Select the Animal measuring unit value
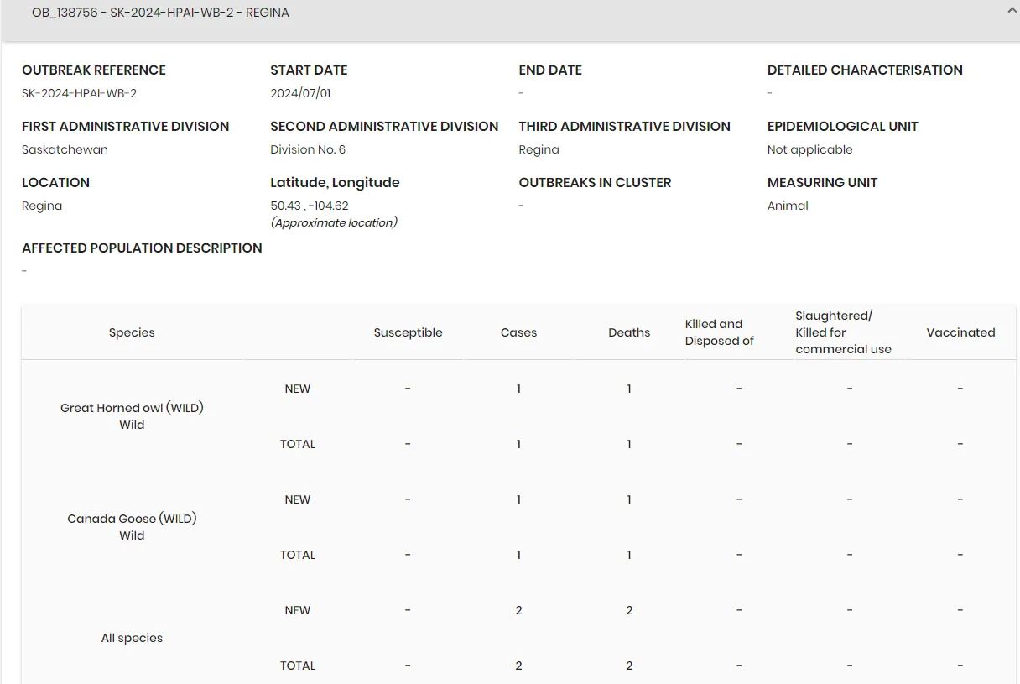The width and height of the screenshot is (1020, 684). (x=788, y=206)
